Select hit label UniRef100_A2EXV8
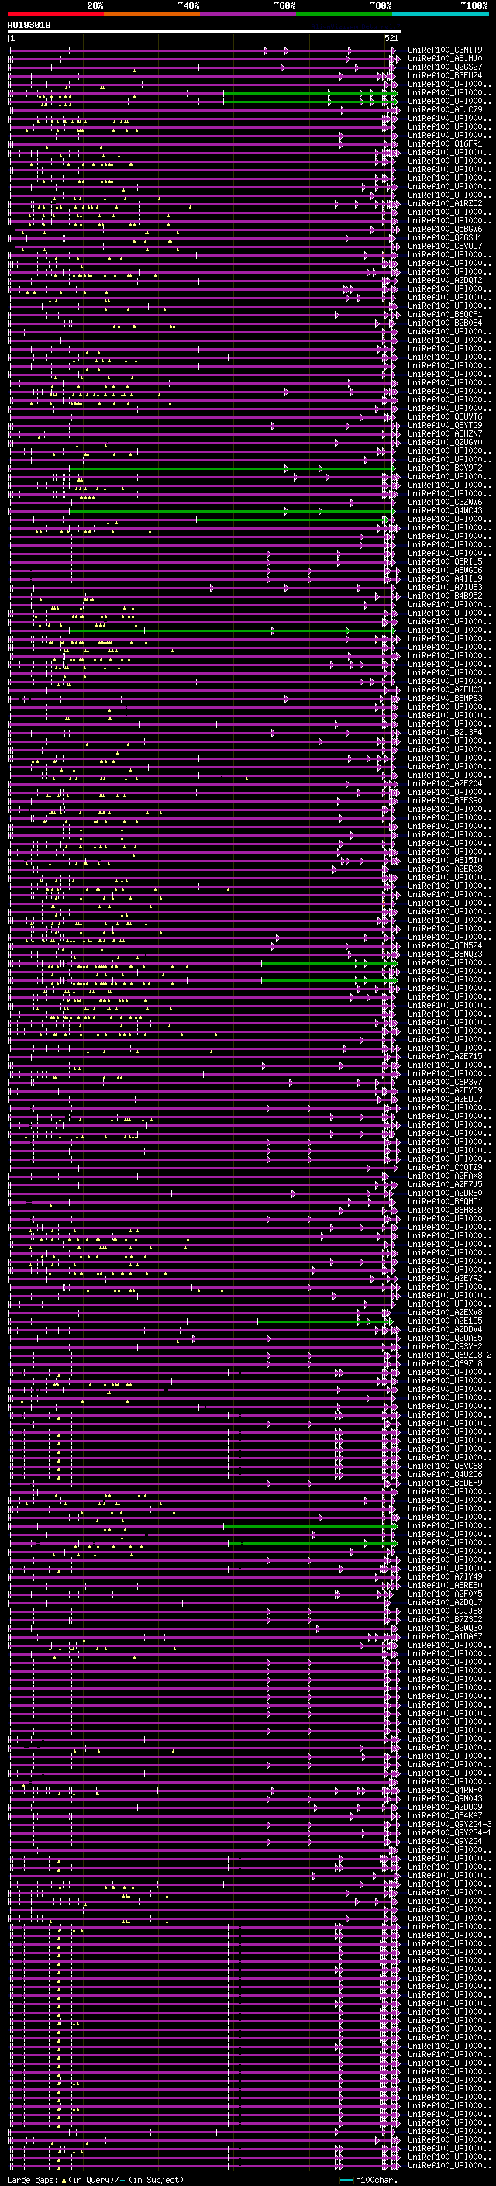Screen dimensions: 496x2186 click(x=445, y=1314)
